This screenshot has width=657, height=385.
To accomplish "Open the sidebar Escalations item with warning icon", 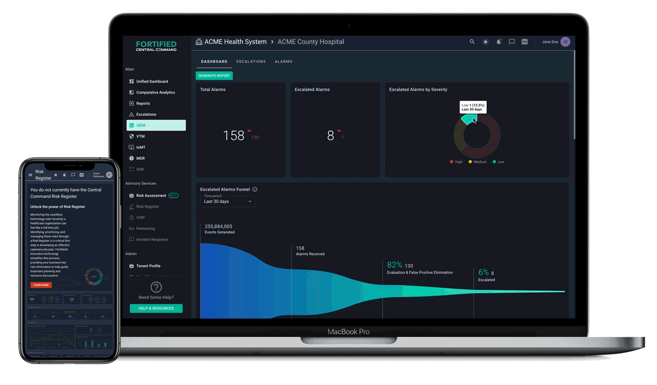I will click(x=156, y=114).
